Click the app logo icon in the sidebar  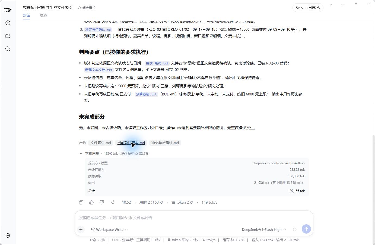tap(8, 10)
